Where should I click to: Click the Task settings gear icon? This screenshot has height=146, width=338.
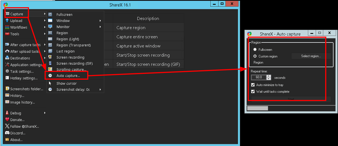pyautogui.click(x=7, y=71)
